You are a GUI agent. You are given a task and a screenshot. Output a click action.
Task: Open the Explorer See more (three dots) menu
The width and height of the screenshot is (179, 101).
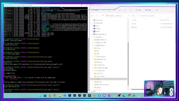point(157,10)
